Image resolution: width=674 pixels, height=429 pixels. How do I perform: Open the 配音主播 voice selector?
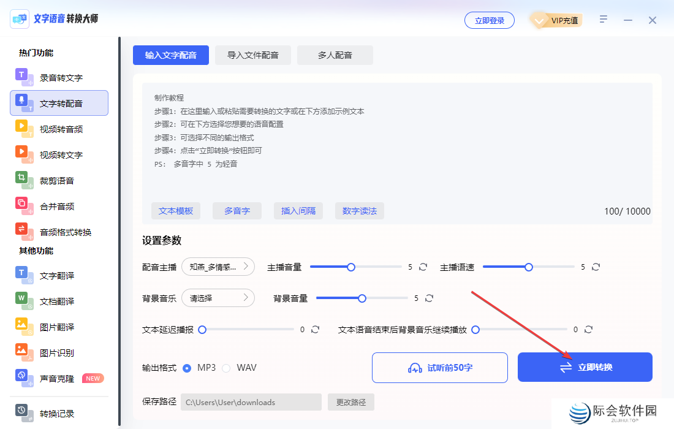pyautogui.click(x=218, y=267)
